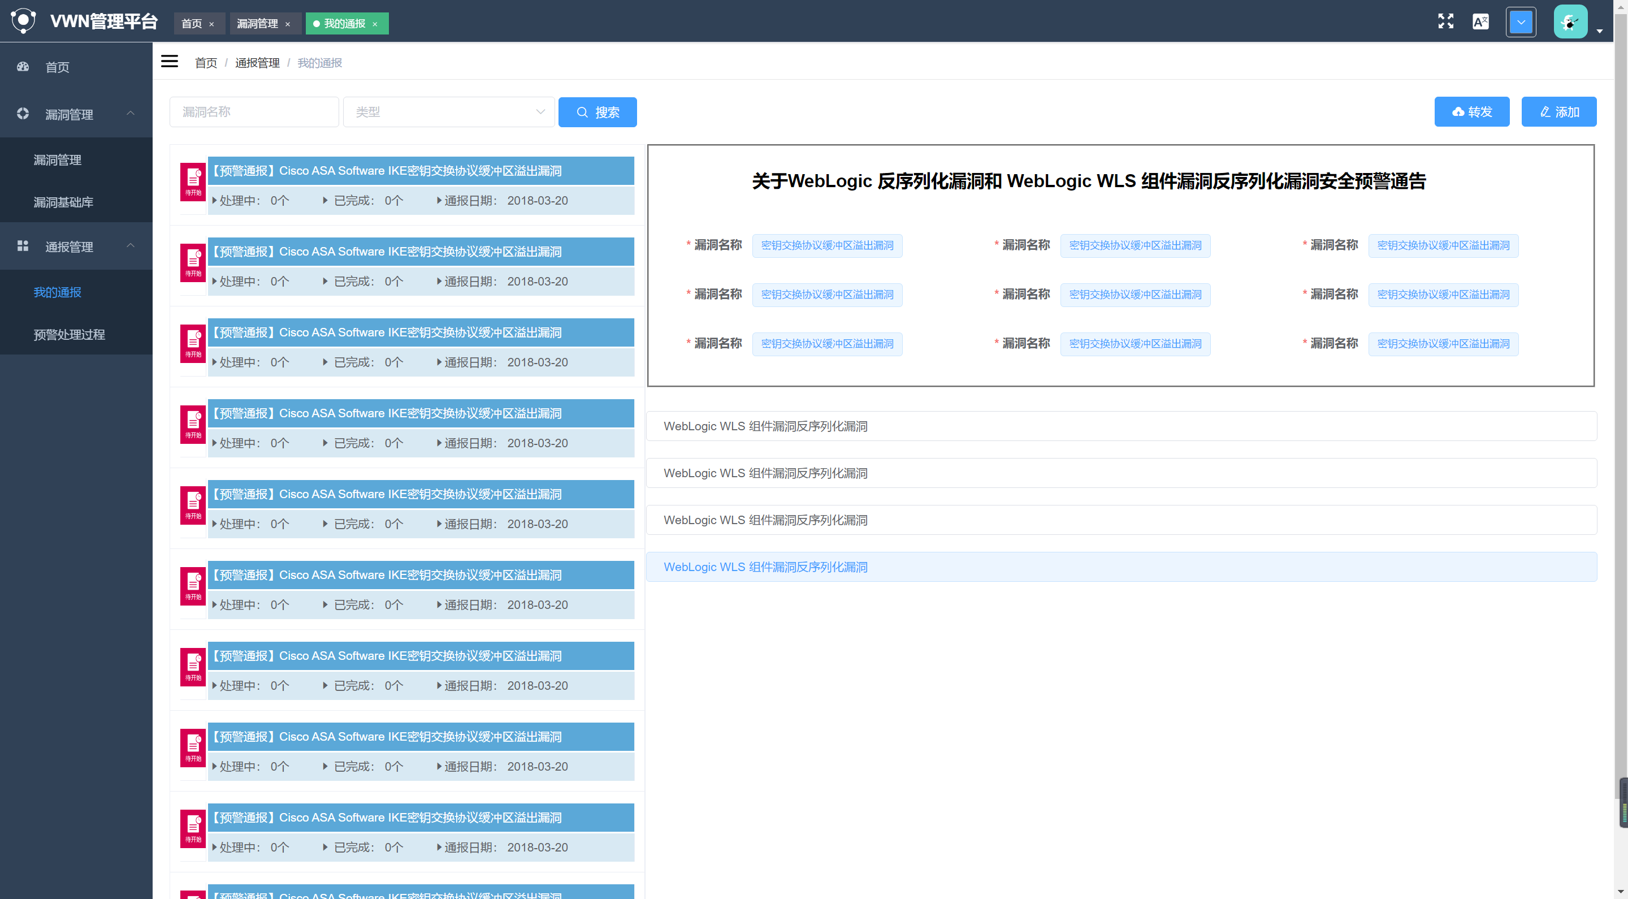Click third-row last 密钥交换协议缓冲区溢出漏洞 tag
1628x899 pixels.
click(x=1444, y=344)
